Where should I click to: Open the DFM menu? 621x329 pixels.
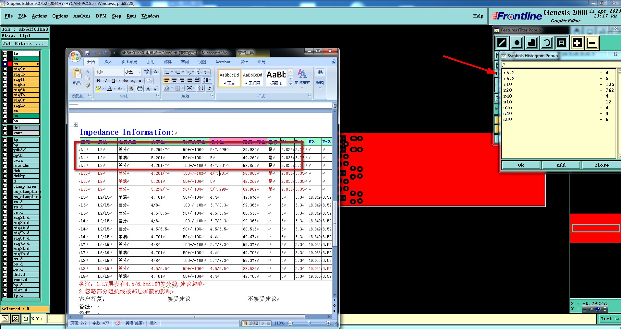[x=101, y=16]
